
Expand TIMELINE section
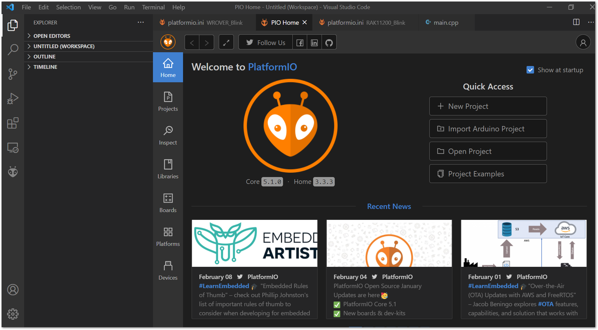pos(88,67)
